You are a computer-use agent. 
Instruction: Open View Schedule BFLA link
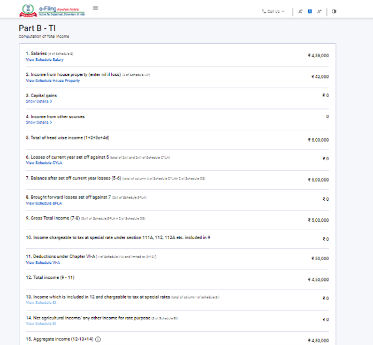[x=44, y=203]
